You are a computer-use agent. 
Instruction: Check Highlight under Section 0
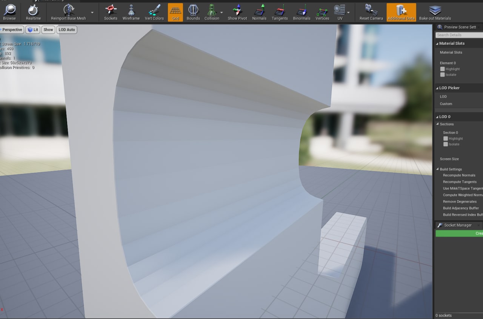446,138
